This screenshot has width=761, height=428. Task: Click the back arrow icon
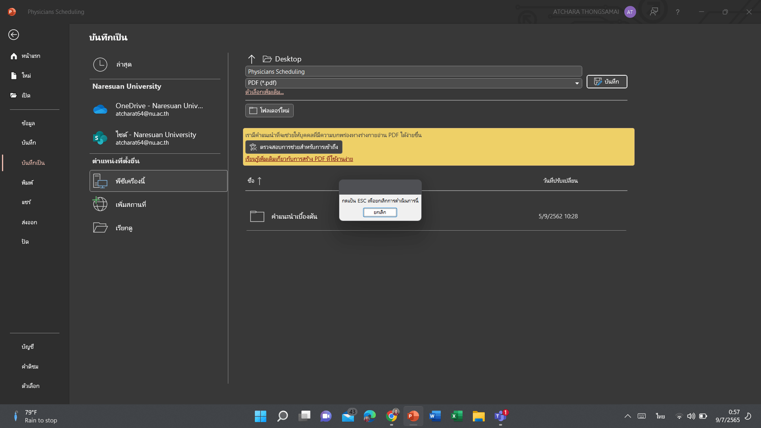pos(13,35)
